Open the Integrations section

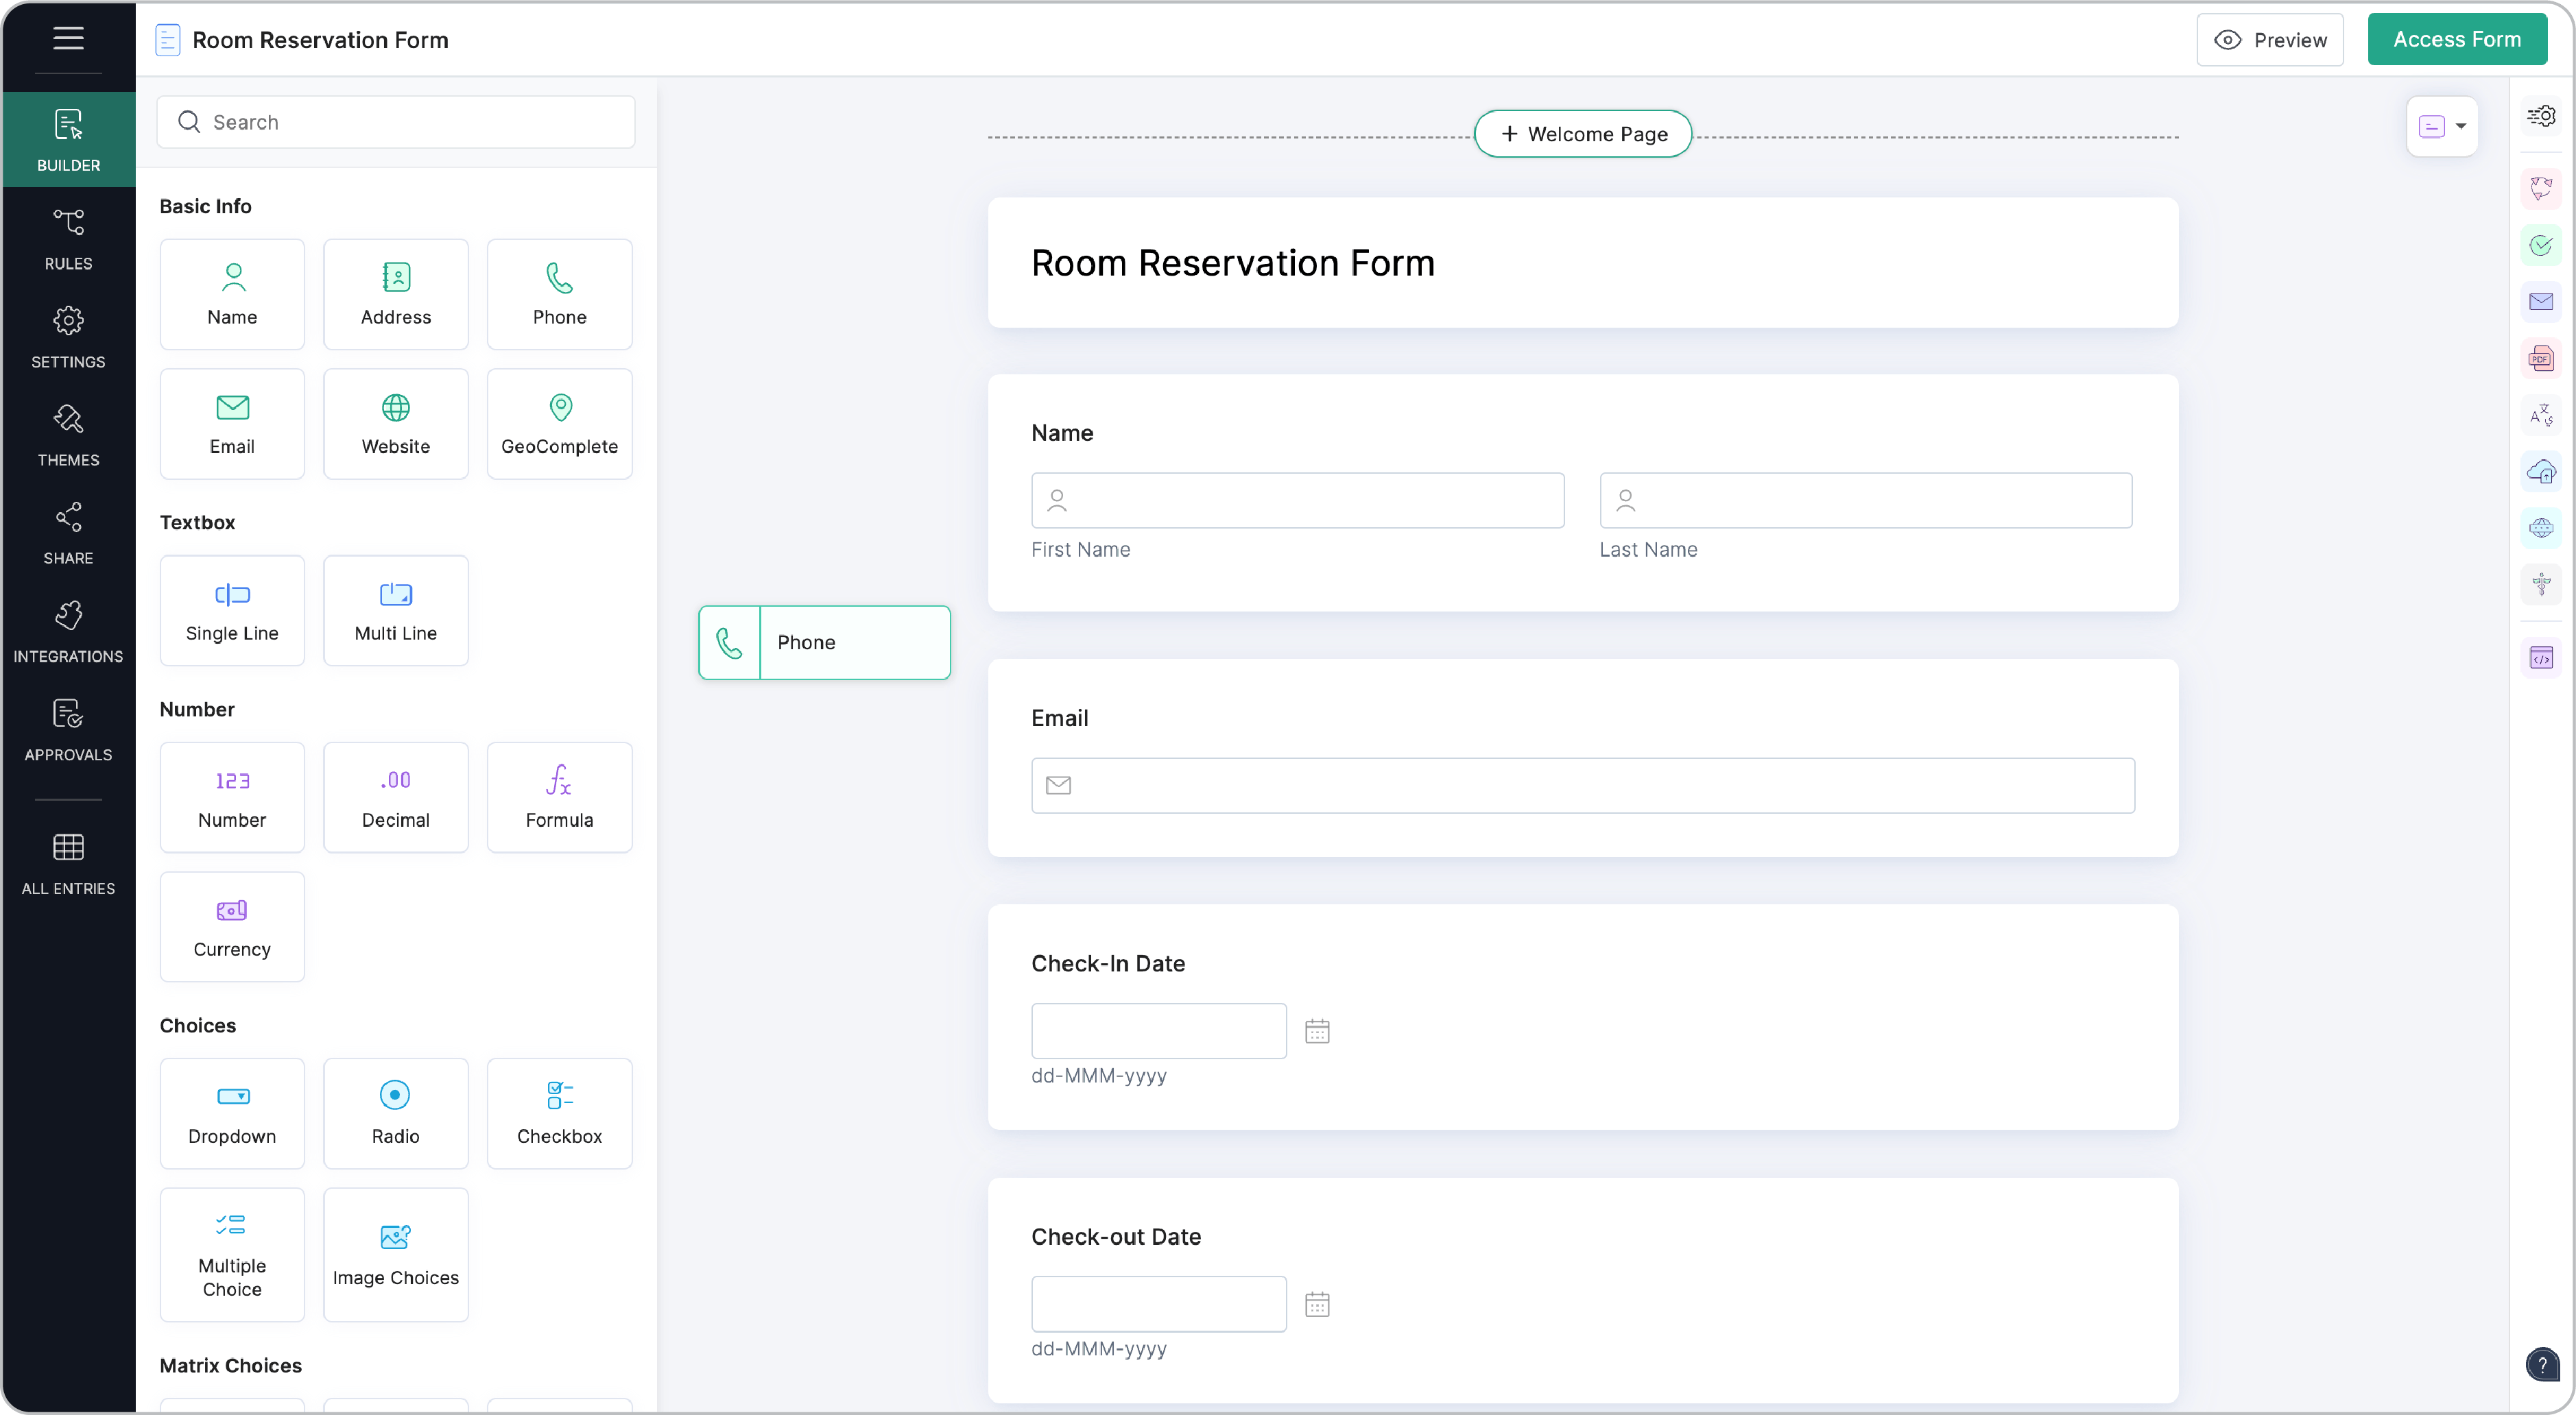click(x=68, y=631)
